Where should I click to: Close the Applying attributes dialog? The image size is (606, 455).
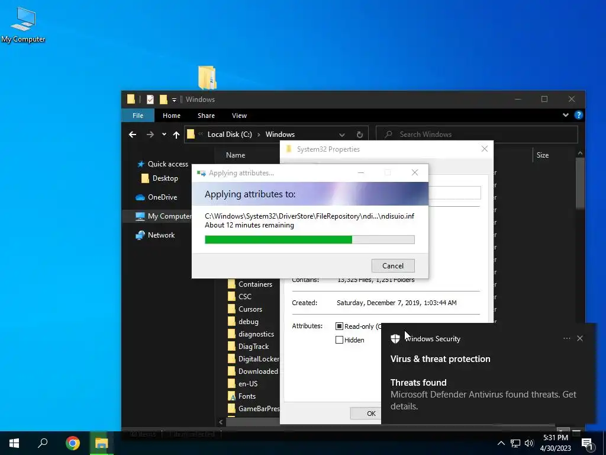(415, 172)
